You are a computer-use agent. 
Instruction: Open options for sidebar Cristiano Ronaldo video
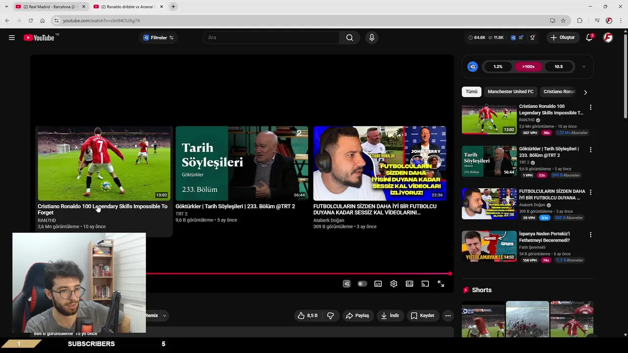click(x=590, y=107)
